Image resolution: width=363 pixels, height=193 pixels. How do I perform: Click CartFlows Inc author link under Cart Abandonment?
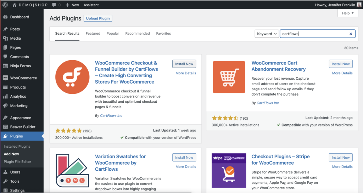(x=268, y=103)
